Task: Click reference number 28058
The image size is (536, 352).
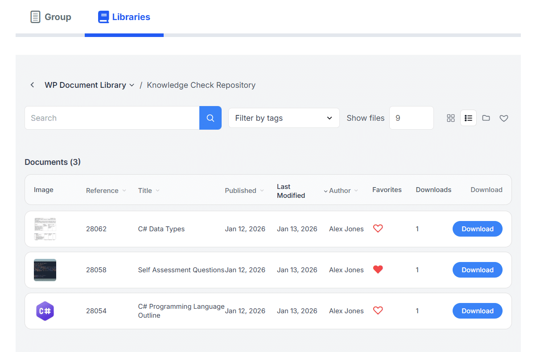Action: (96, 270)
